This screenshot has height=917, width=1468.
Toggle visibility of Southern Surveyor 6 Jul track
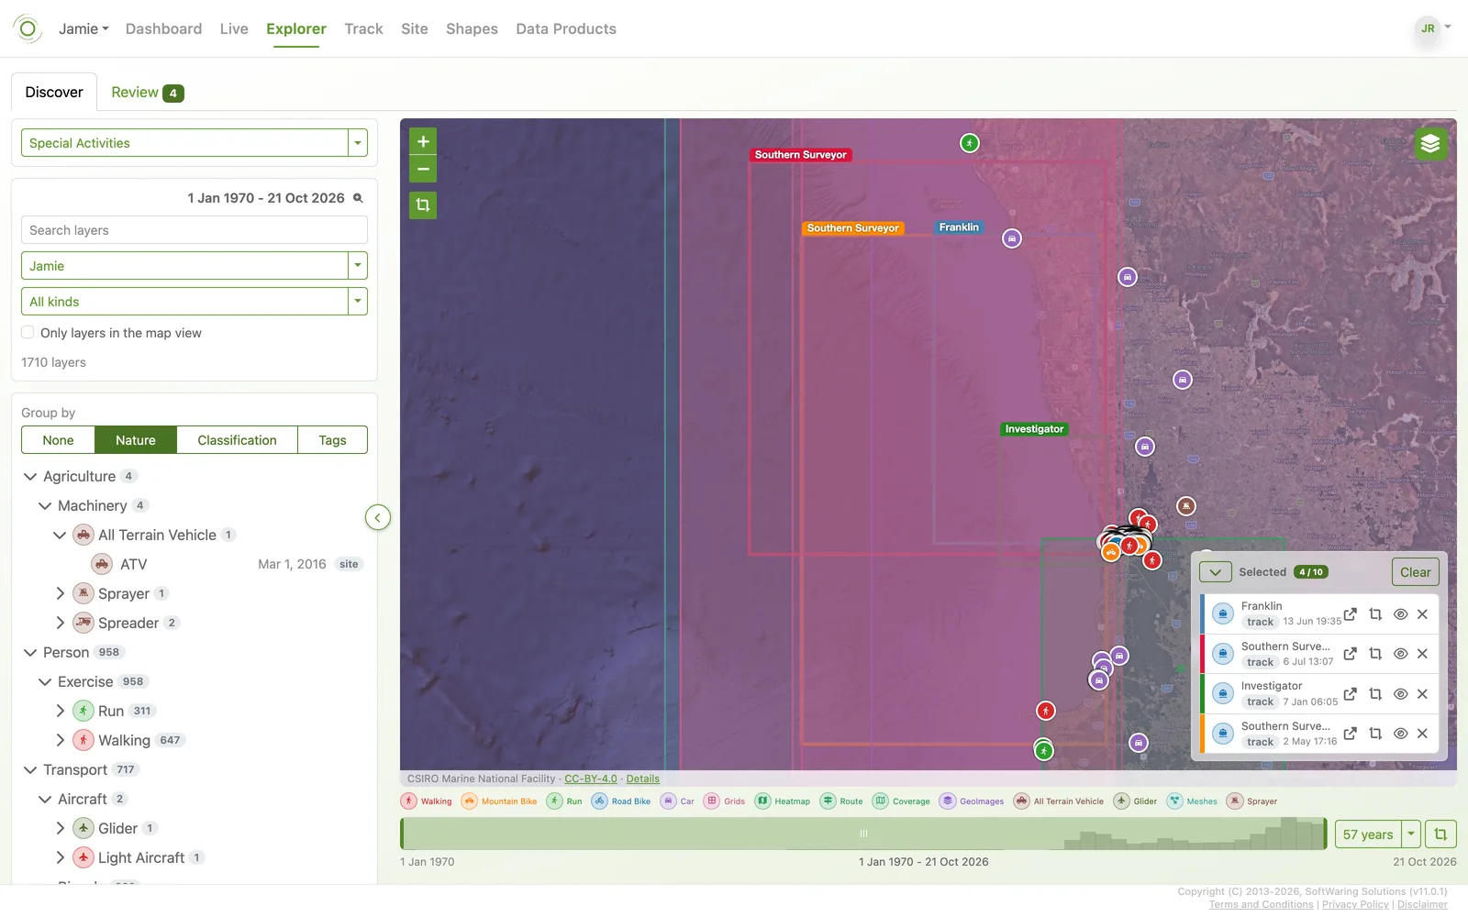tap(1400, 654)
